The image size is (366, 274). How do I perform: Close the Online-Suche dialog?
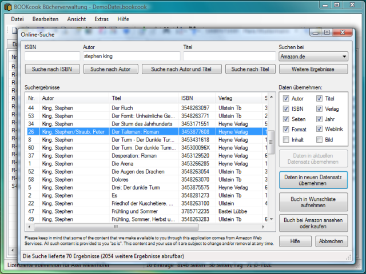(x=343, y=33)
